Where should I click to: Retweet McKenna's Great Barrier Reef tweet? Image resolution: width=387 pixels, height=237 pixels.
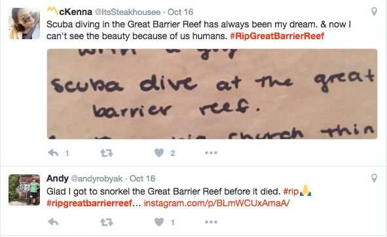click(x=107, y=153)
